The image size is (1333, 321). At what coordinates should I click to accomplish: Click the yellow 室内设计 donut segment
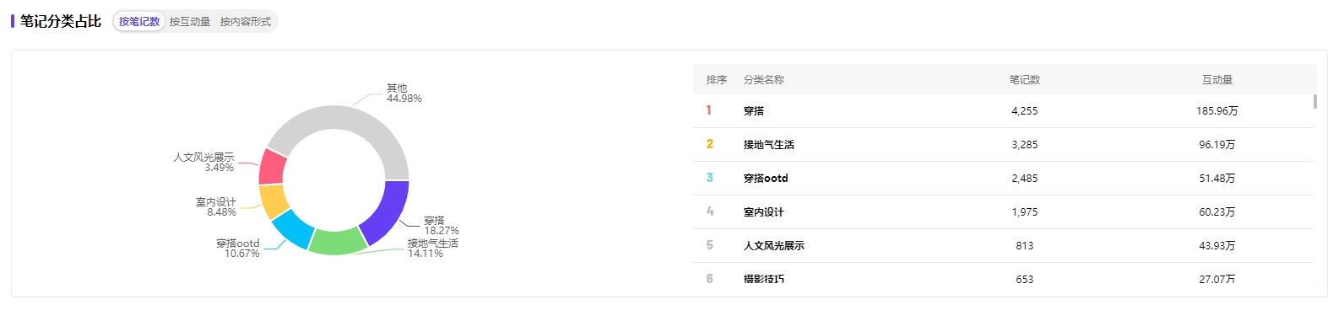274,201
